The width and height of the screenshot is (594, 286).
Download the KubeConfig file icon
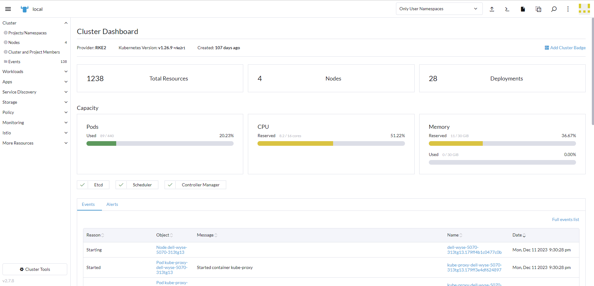pos(523,9)
